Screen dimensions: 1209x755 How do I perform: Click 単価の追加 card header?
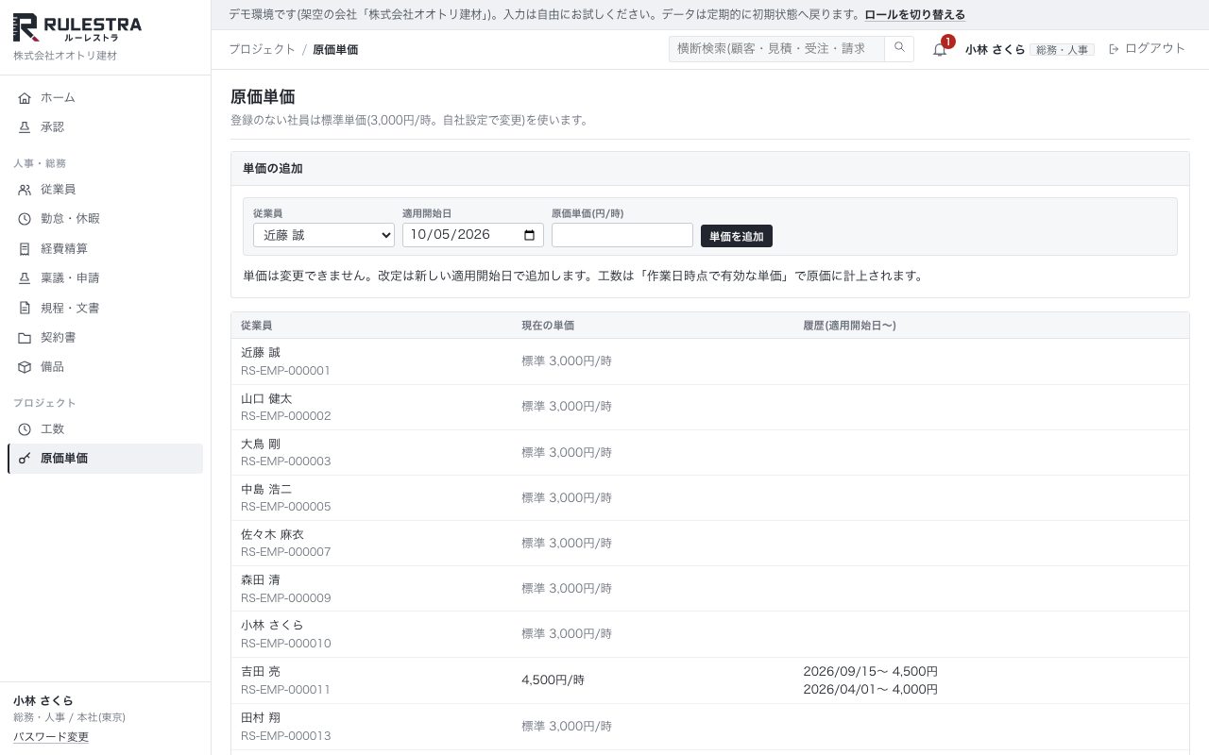click(x=709, y=169)
